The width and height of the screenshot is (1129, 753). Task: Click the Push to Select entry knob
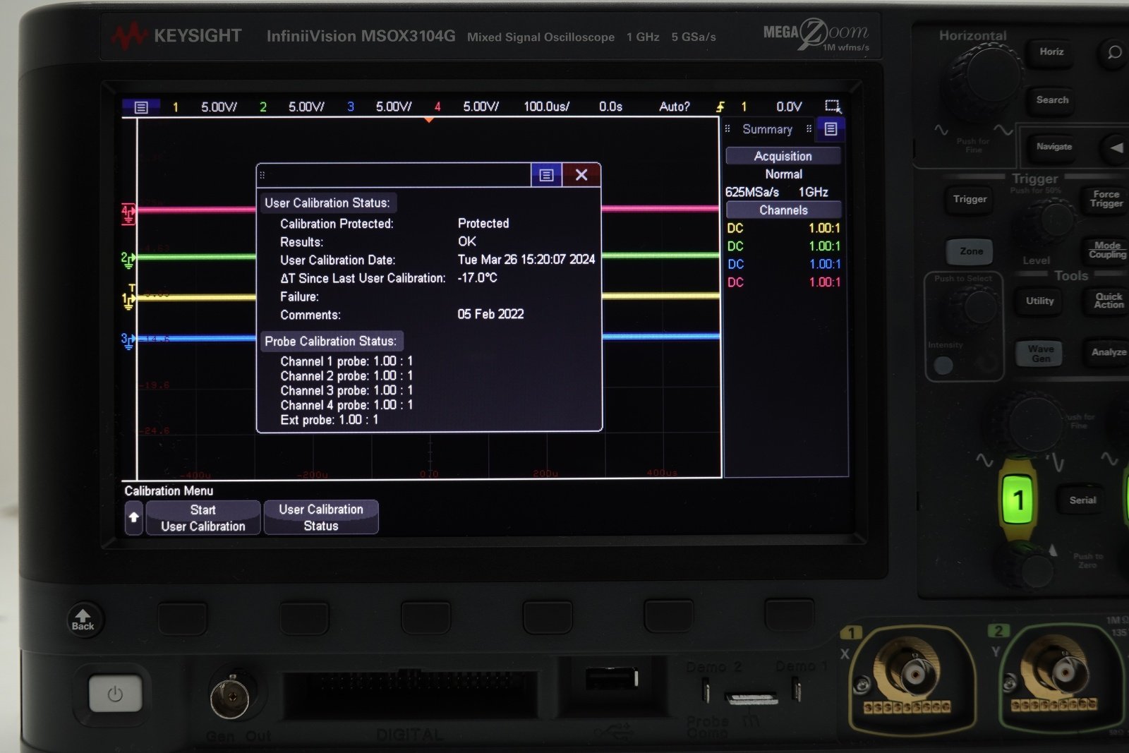973,308
